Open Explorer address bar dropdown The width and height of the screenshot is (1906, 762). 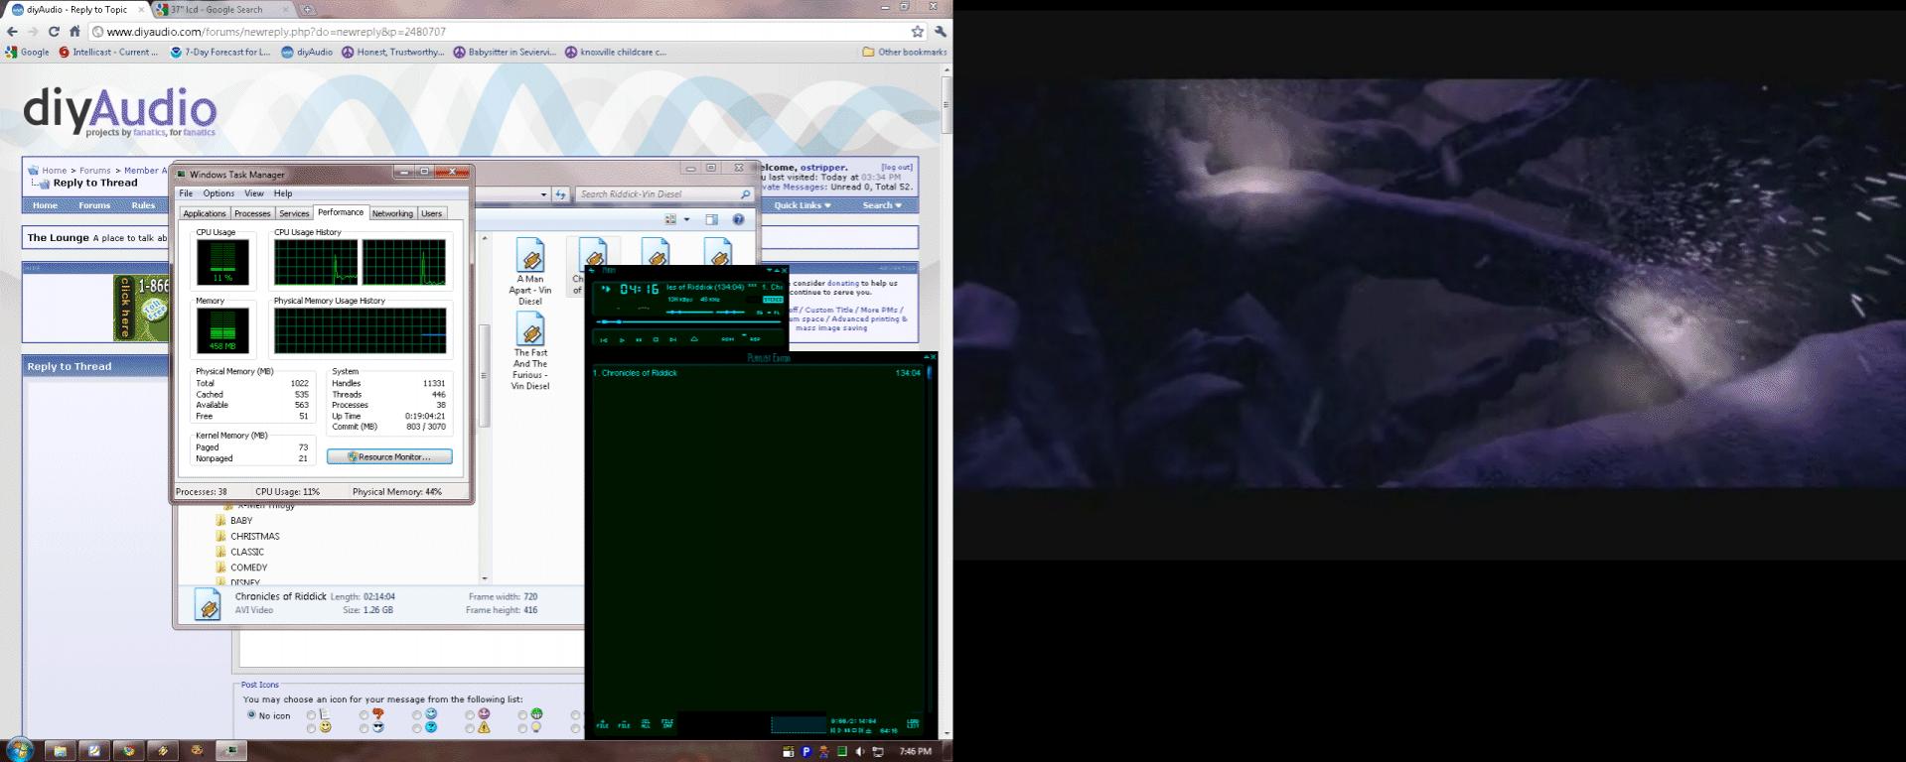[x=543, y=194]
